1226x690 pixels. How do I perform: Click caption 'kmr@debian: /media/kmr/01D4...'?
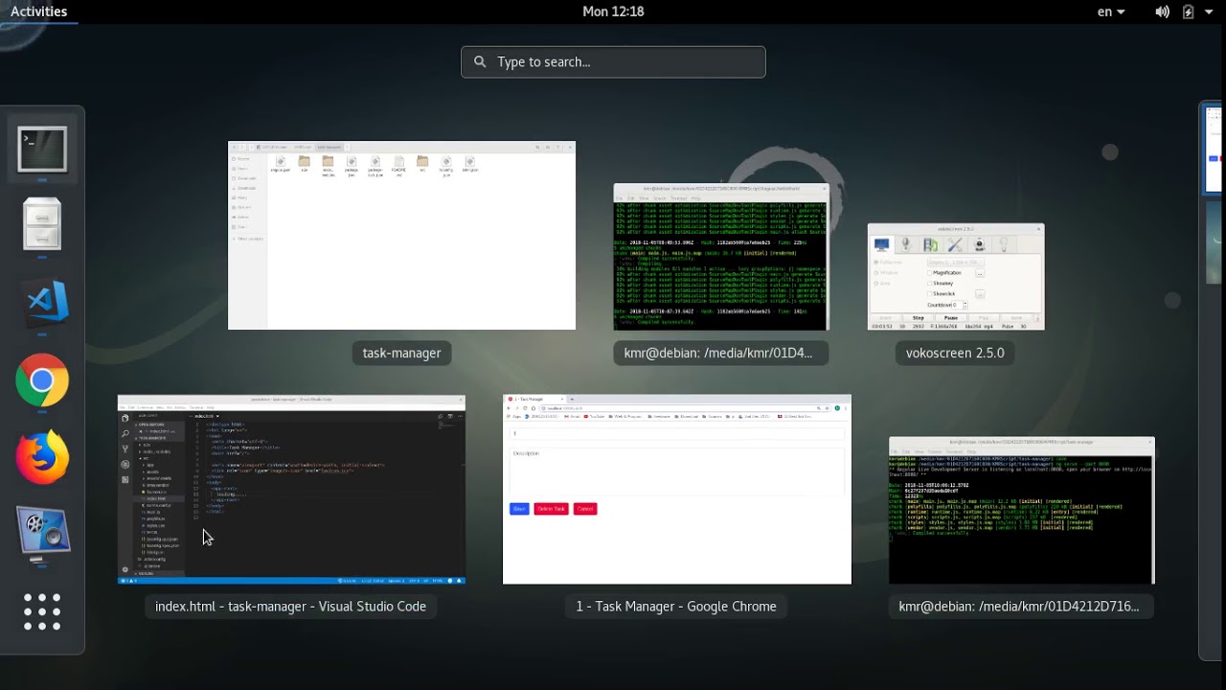(718, 353)
